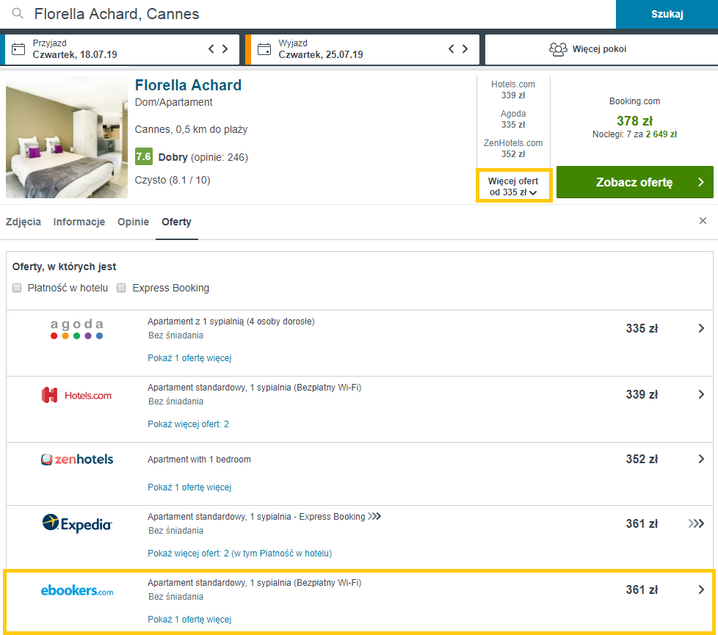Close the offers panel with the X

click(x=703, y=221)
